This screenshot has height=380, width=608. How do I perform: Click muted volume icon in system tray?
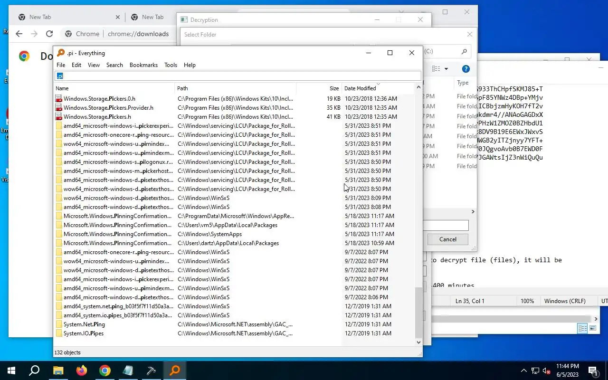[x=547, y=370]
